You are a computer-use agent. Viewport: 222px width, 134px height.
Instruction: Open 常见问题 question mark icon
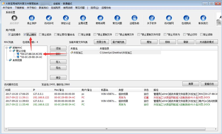[117, 18]
